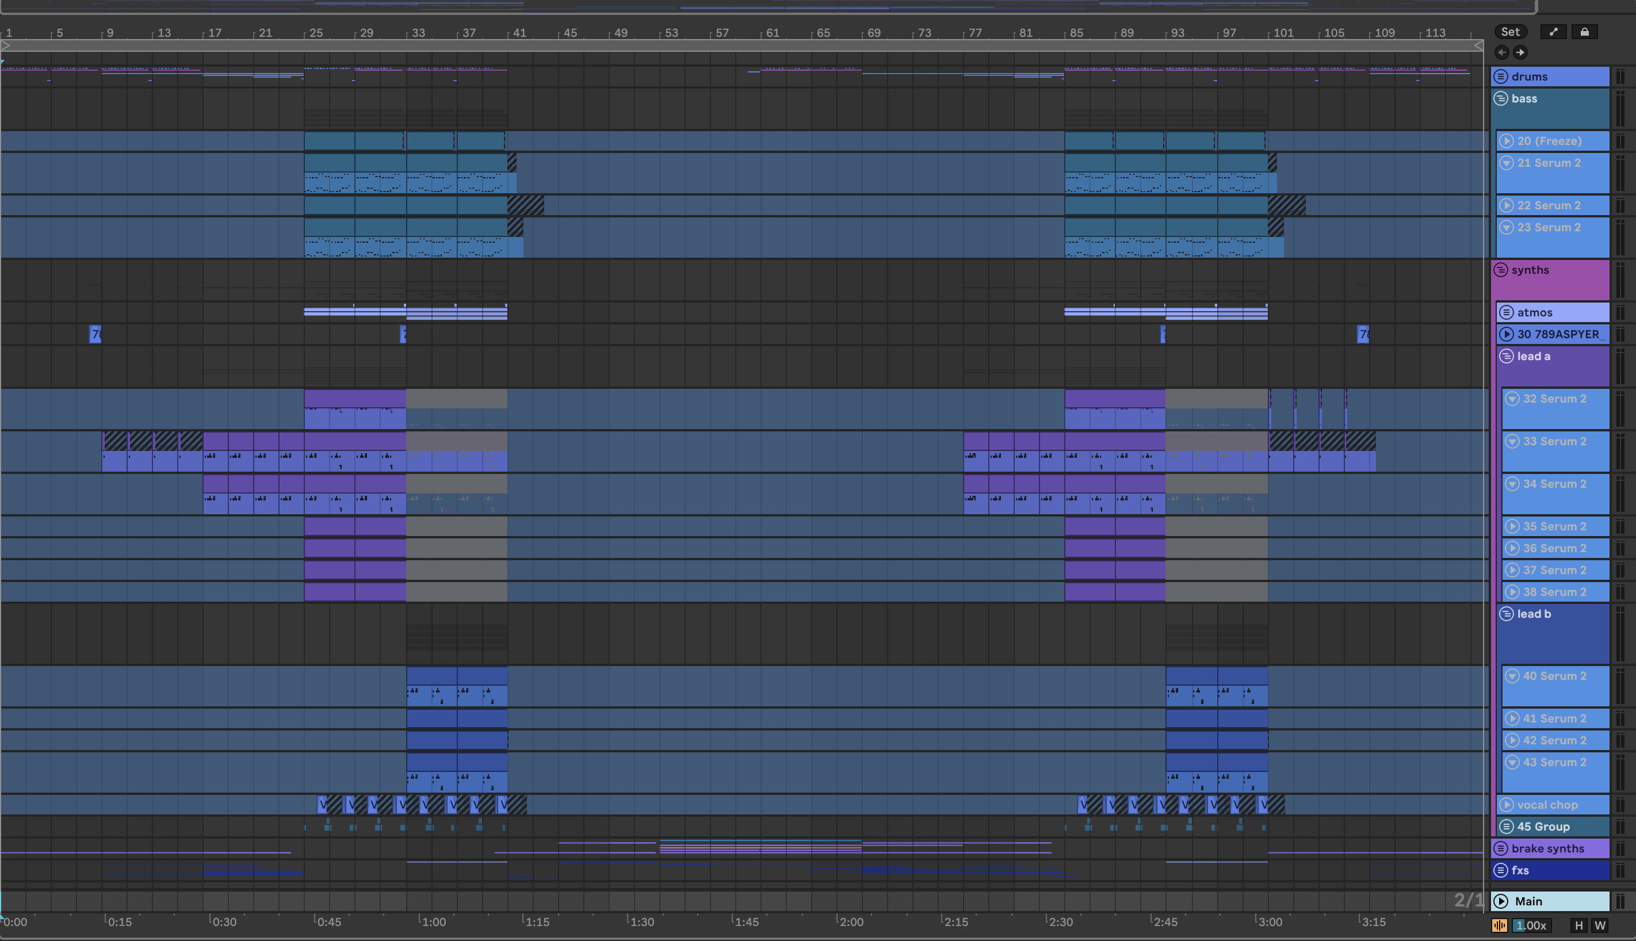Fold the 21 Serum 2 track
Image resolution: width=1636 pixels, height=941 pixels.
point(1507,163)
